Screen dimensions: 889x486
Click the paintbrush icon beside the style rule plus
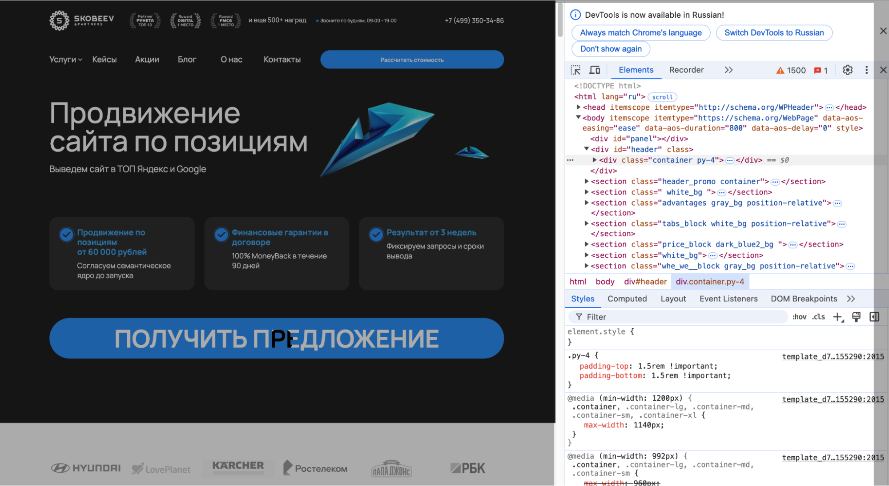click(856, 317)
